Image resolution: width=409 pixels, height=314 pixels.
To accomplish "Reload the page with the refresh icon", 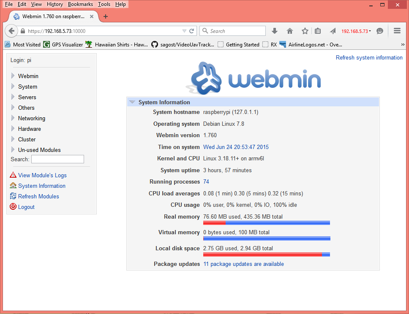I will [x=191, y=31].
